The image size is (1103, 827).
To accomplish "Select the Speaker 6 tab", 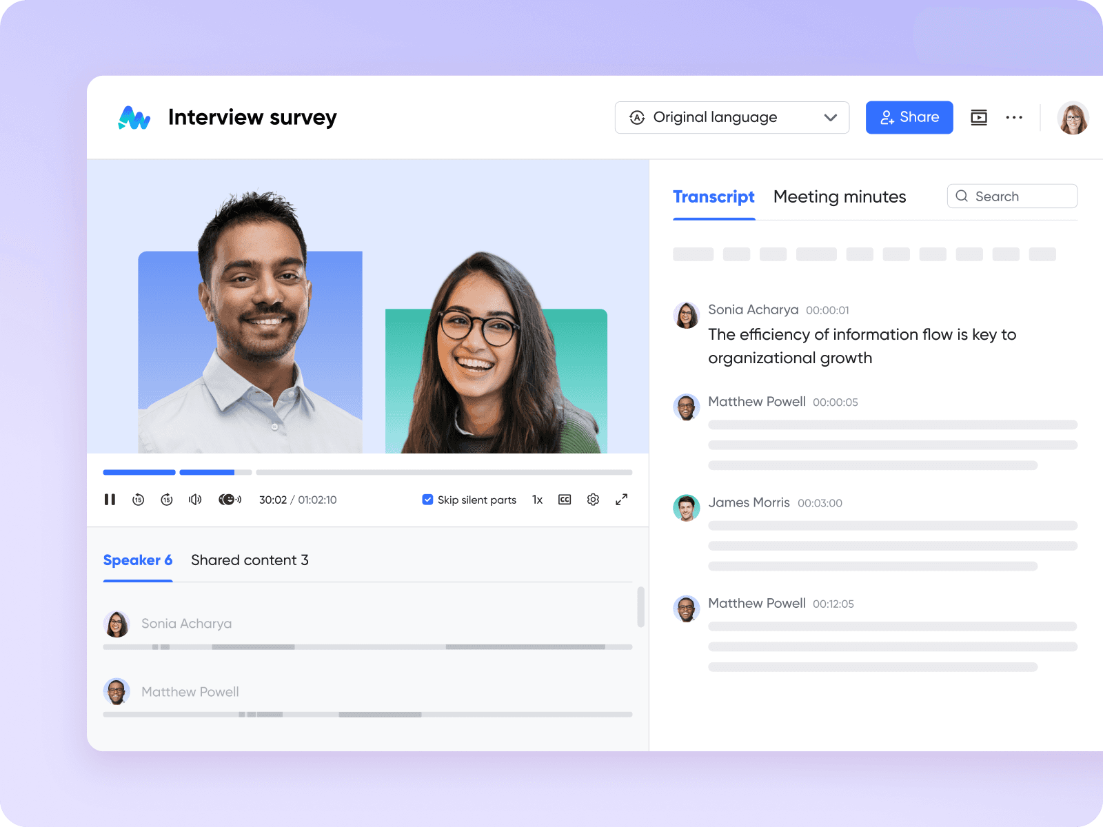I will pyautogui.click(x=137, y=560).
